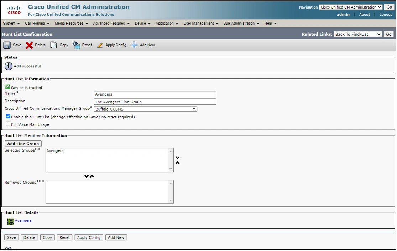Check For Voice Mail Usage checkbox

point(8,124)
